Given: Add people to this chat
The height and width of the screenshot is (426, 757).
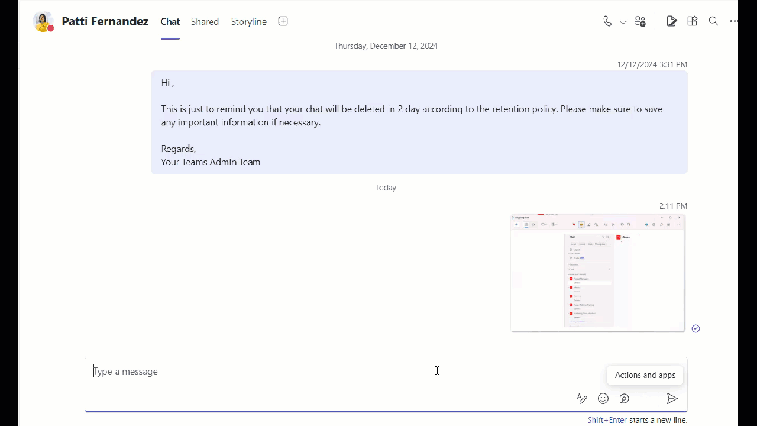Looking at the screenshot, I should [x=640, y=21].
